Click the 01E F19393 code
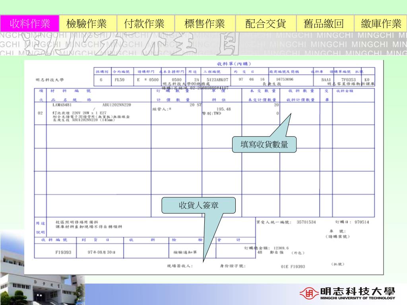Image resolution: width=407 pixels, height=305 pixels. tap(293, 266)
